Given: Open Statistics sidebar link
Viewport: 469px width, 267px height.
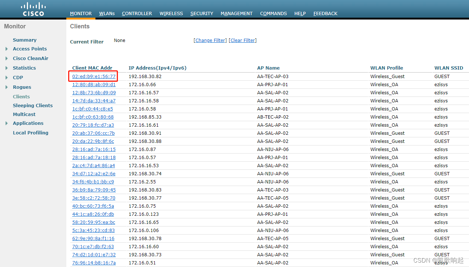Looking at the screenshot, I should [24, 68].
